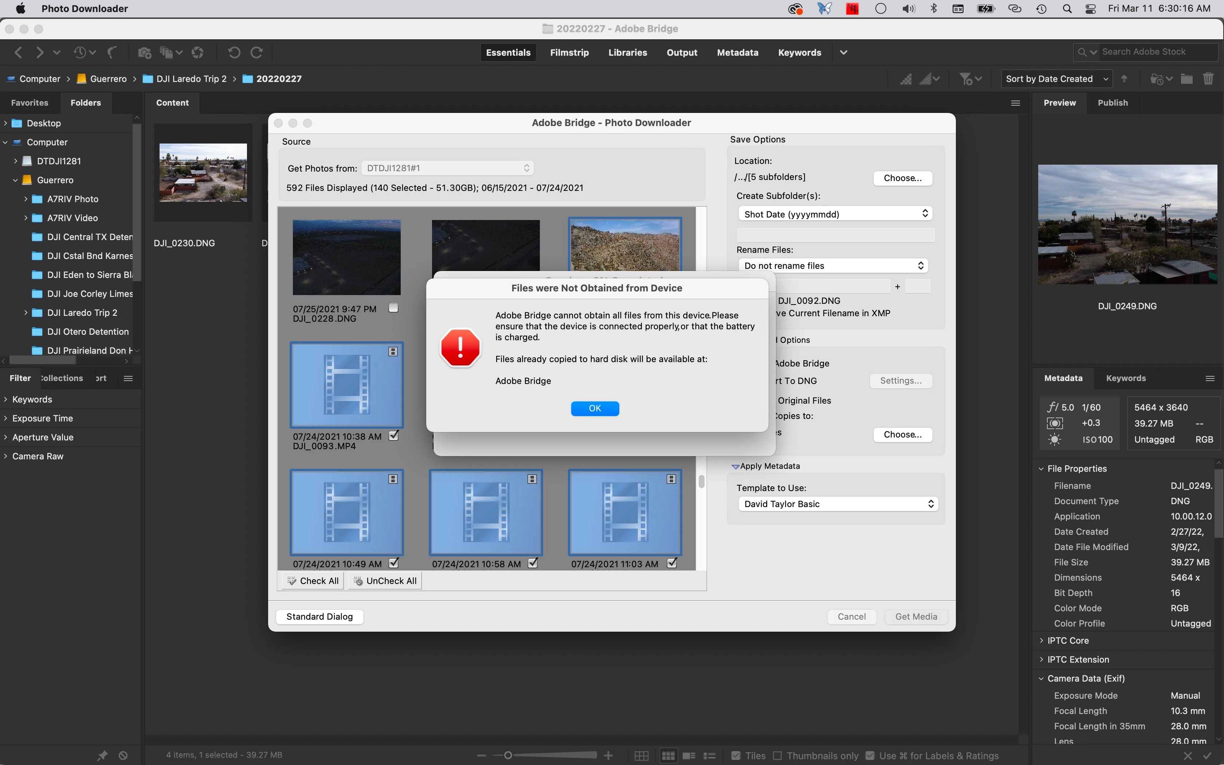
Task: Open Spotlight search in menu bar
Action: point(1067,9)
